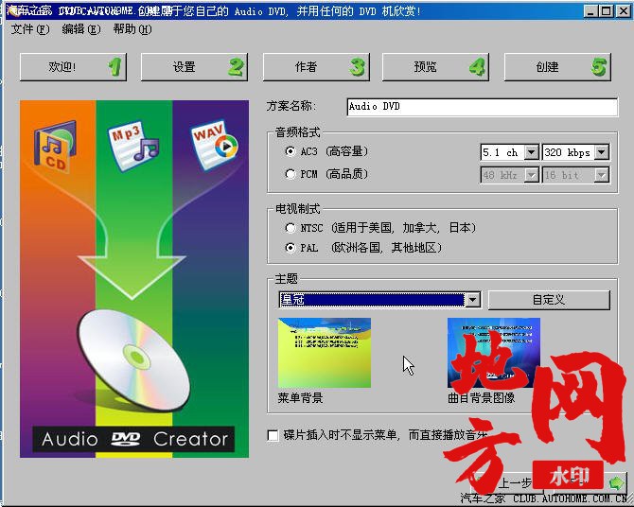Viewport: 634px width, 507px height.
Task: Select the 曲目背景图像 thumbnail
Action: [x=494, y=353]
